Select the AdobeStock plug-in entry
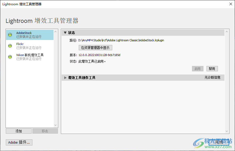235x151 pixels. (30, 35)
